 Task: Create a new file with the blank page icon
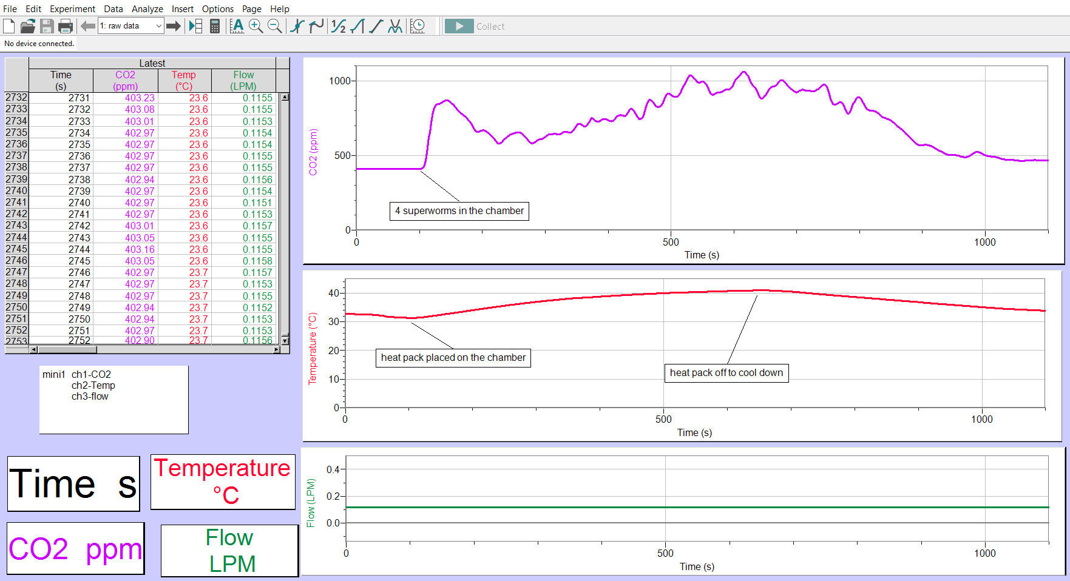(x=9, y=26)
